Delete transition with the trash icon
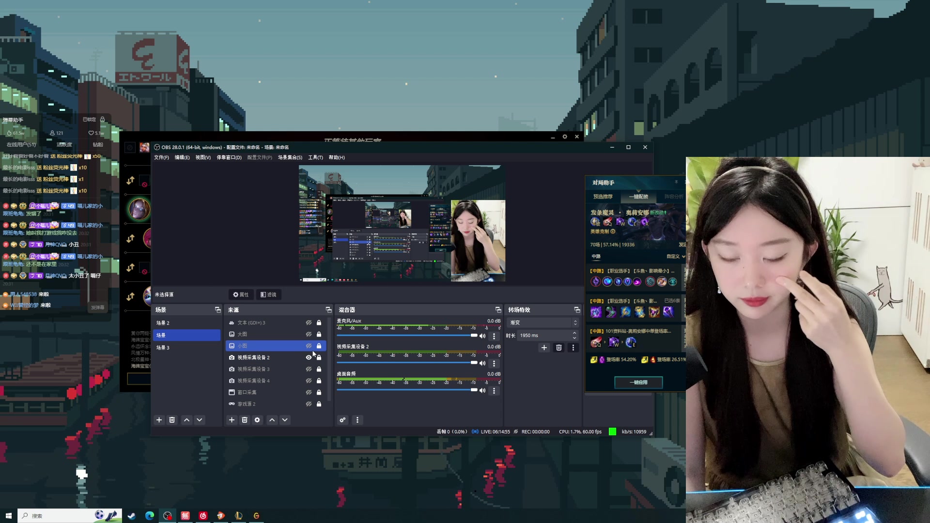 (x=559, y=348)
